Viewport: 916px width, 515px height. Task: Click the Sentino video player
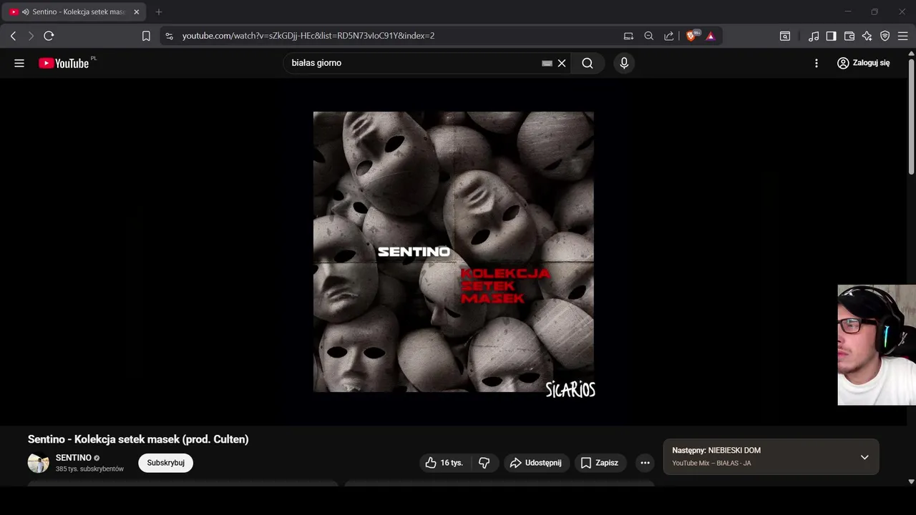pyautogui.click(x=454, y=252)
